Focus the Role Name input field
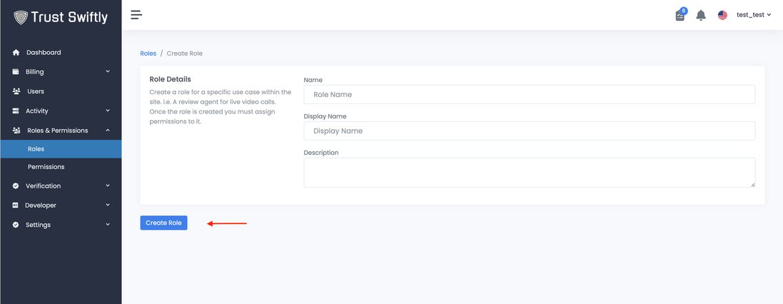The height and width of the screenshot is (304, 783). (529, 95)
